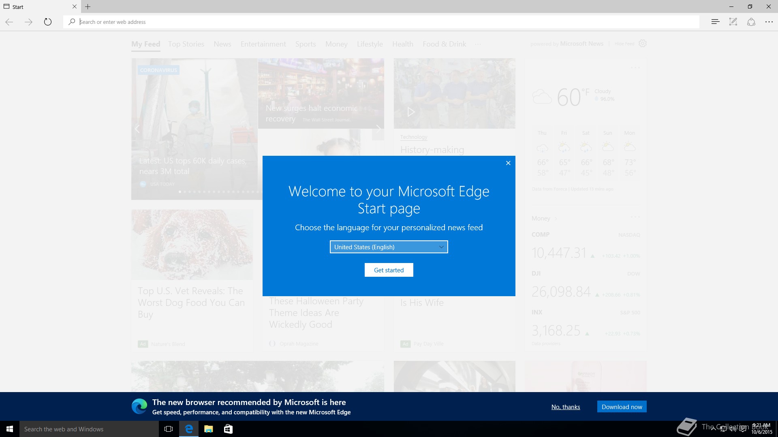Click the 60°F current temperature

573,97
